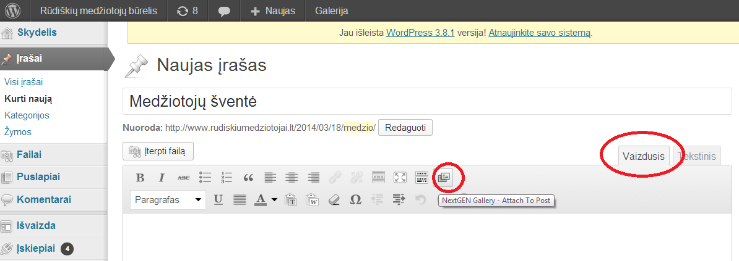739x261 pixels.
Task: Click the Redaguoti permalink button
Action: pyautogui.click(x=405, y=128)
